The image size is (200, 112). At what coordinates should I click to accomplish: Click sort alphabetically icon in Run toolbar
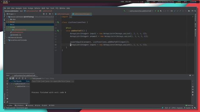(x=17, y=78)
